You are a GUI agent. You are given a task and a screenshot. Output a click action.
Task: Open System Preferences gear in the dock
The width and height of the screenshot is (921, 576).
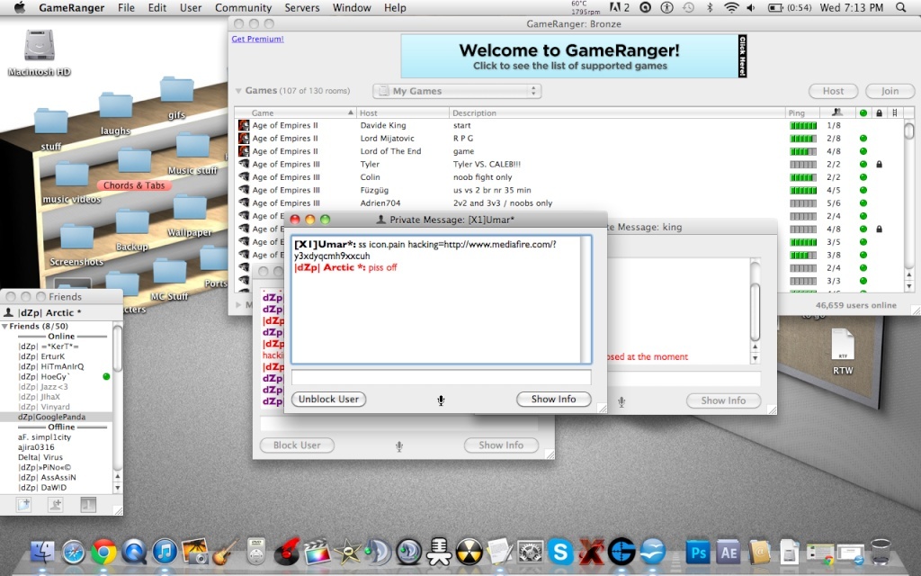[530, 552]
